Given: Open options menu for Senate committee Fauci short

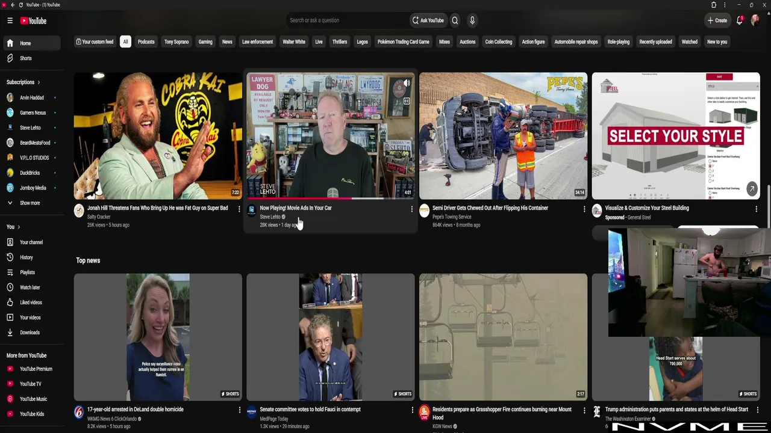Looking at the screenshot, I should pyautogui.click(x=412, y=410).
